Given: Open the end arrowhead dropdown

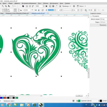Looking at the screenshot, I should click(78, 10).
